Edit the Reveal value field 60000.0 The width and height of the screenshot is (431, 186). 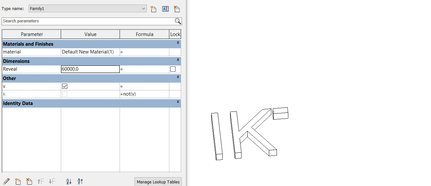point(90,69)
